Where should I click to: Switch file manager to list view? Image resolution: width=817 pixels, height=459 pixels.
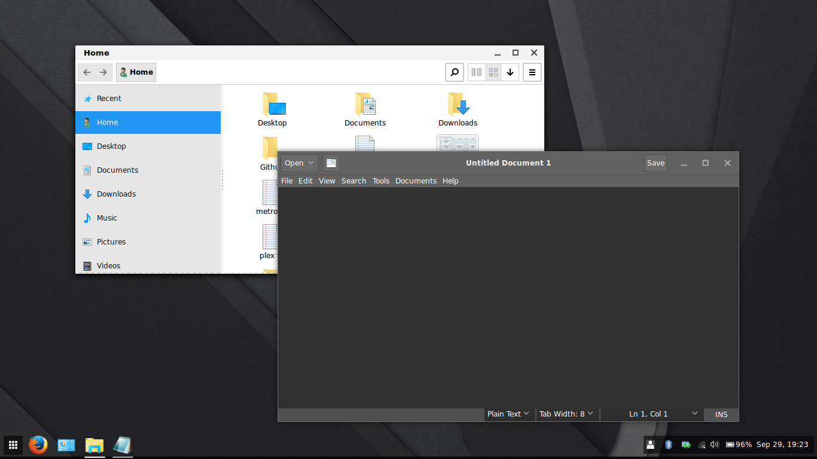[x=477, y=72]
